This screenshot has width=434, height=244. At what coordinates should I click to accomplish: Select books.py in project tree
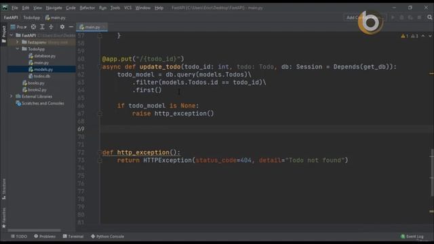pos(33,83)
